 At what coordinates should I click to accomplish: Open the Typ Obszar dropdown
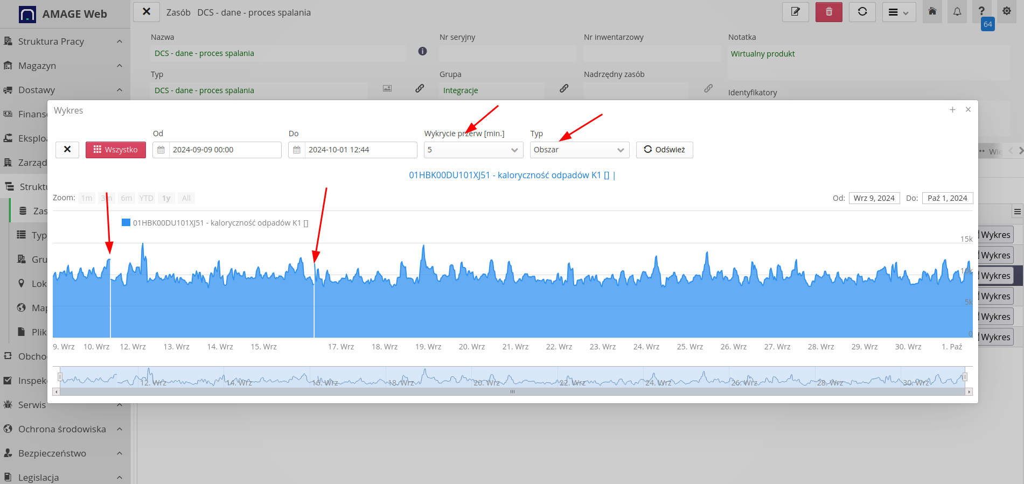(579, 150)
